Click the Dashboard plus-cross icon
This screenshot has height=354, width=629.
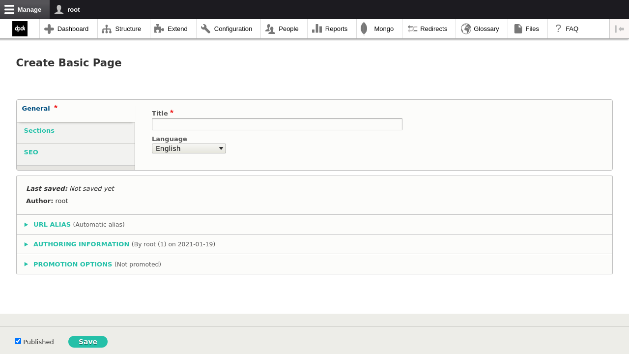pyautogui.click(x=49, y=29)
